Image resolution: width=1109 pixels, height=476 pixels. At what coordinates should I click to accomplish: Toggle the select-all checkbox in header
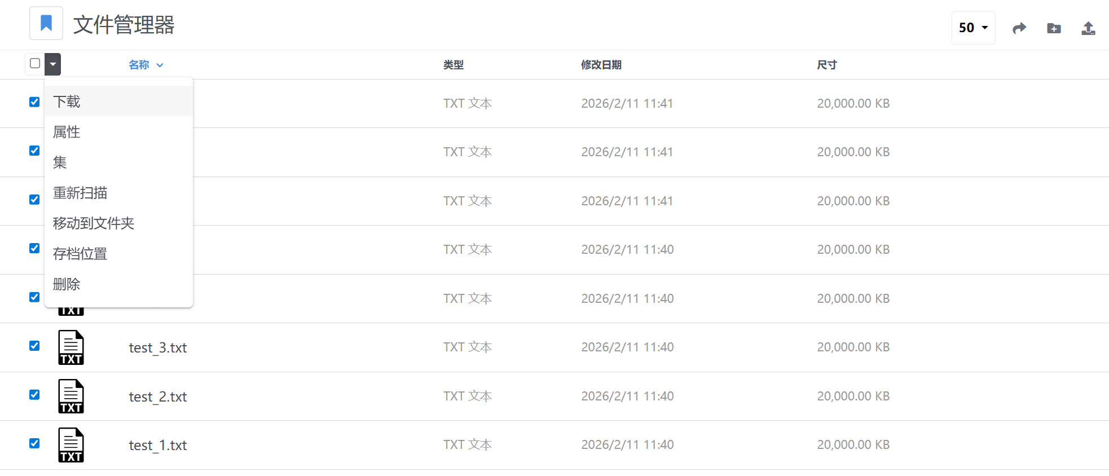pyautogui.click(x=35, y=63)
